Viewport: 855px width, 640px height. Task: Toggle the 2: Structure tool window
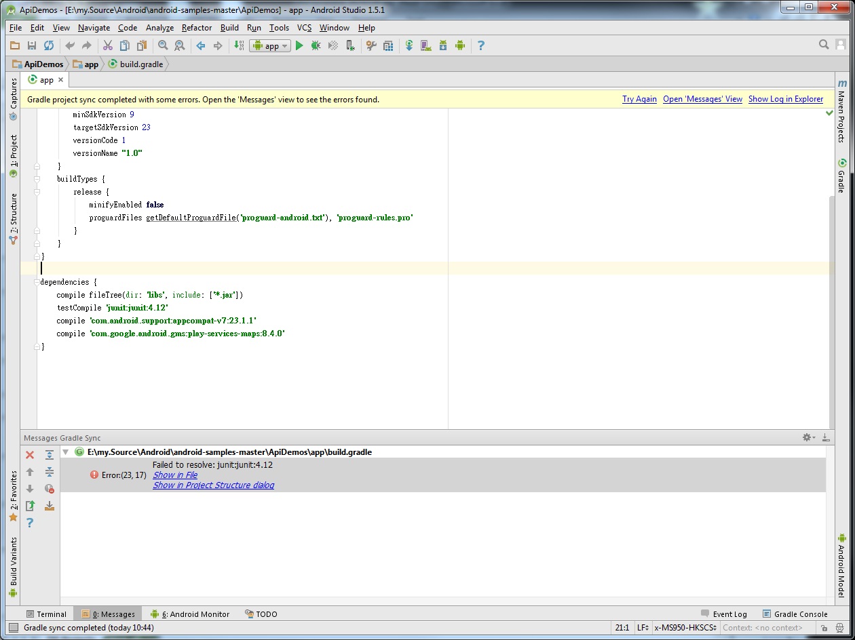tap(14, 218)
